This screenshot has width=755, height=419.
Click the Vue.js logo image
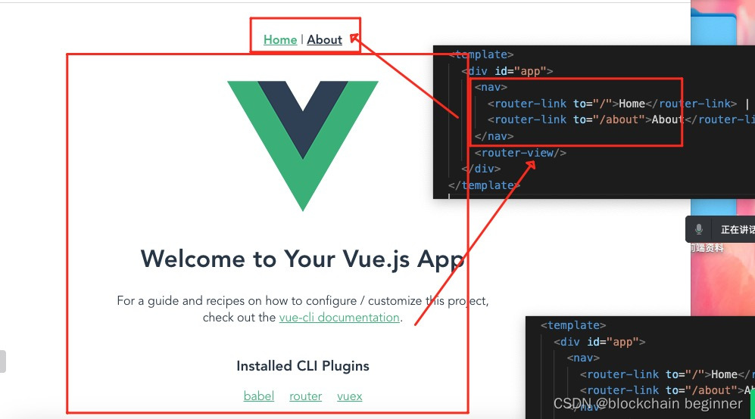(303, 146)
